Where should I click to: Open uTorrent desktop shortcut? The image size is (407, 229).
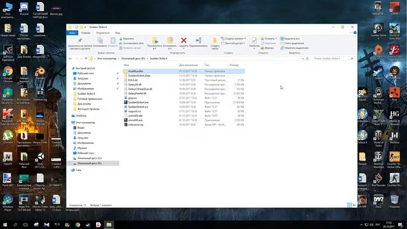tap(8, 137)
